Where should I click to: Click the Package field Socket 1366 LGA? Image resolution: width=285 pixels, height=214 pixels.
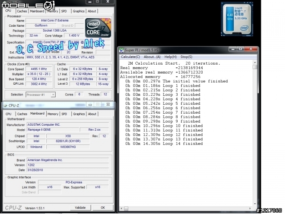[54, 30]
